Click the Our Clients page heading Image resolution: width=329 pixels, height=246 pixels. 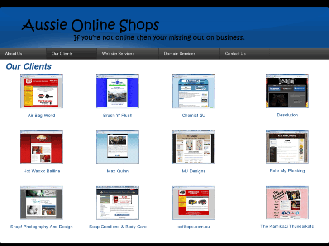(29, 66)
